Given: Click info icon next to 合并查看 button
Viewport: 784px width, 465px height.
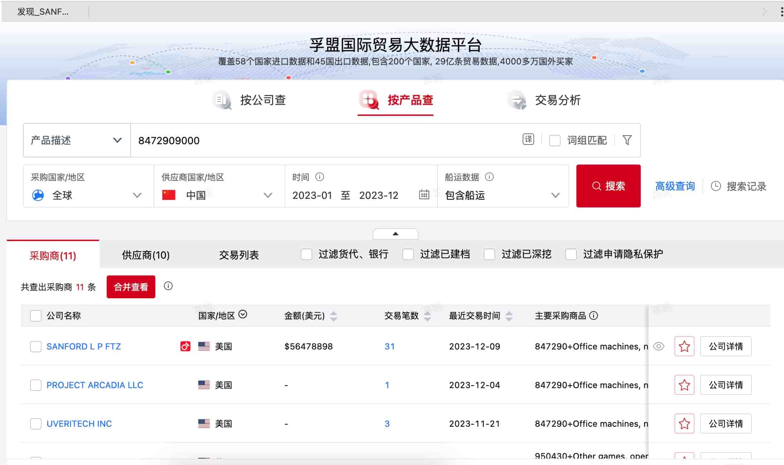Looking at the screenshot, I should coord(168,286).
